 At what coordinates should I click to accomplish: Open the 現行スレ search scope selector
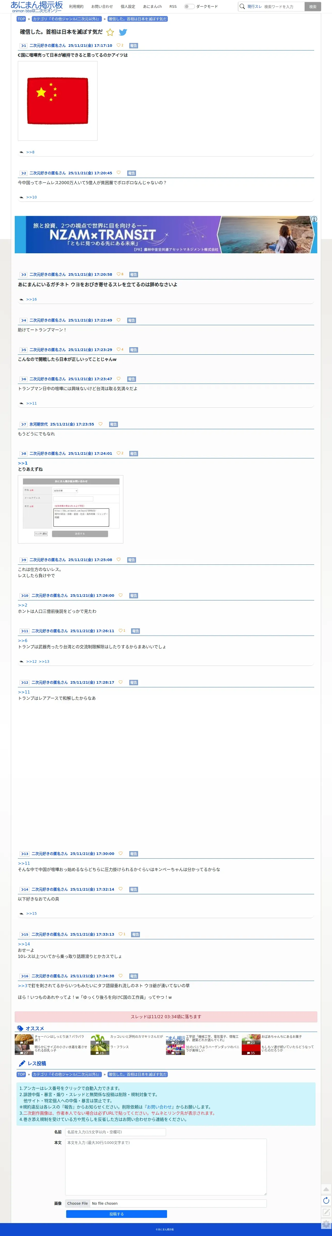coord(254,7)
